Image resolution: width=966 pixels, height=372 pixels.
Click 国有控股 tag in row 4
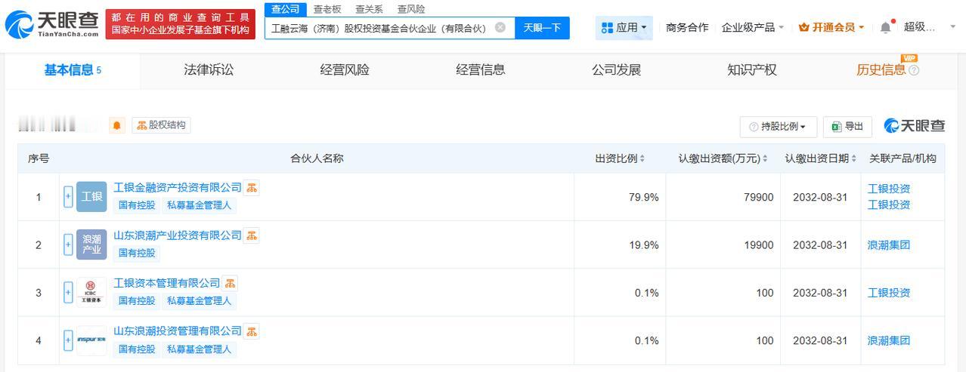(137, 349)
